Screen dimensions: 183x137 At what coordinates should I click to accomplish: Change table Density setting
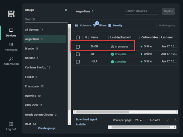116,26
